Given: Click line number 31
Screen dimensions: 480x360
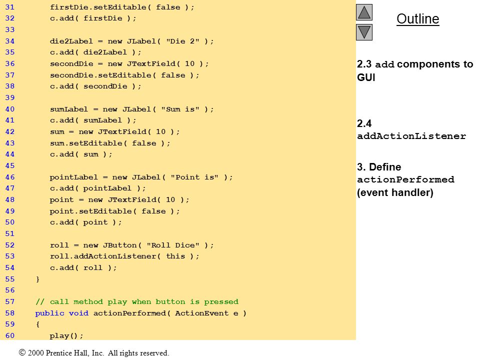Looking at the screenshot, I should coord(10,7).
